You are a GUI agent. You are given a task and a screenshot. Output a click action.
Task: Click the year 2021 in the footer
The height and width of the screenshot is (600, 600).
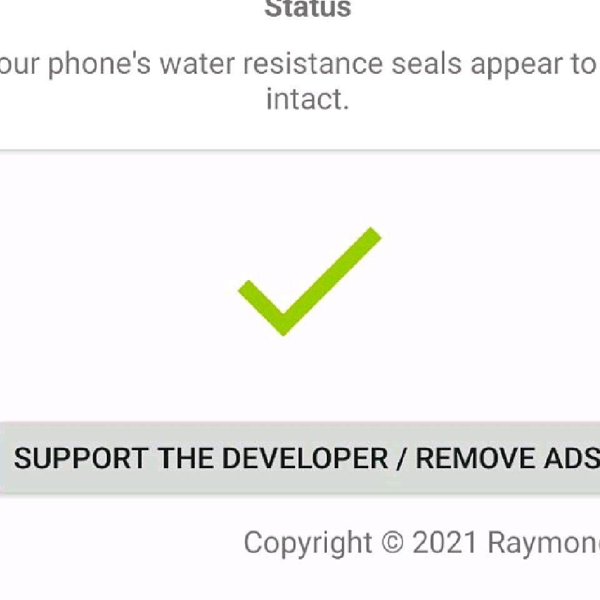(445, 543)
